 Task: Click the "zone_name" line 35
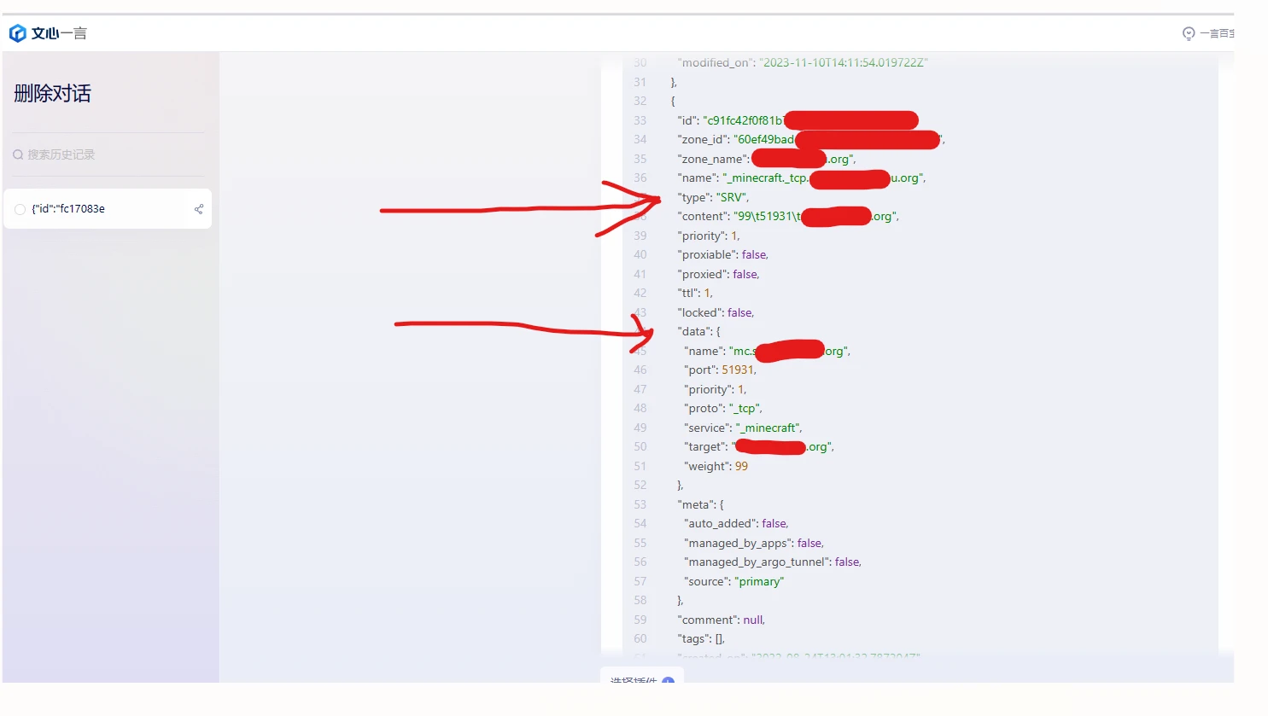coord(767,159)
